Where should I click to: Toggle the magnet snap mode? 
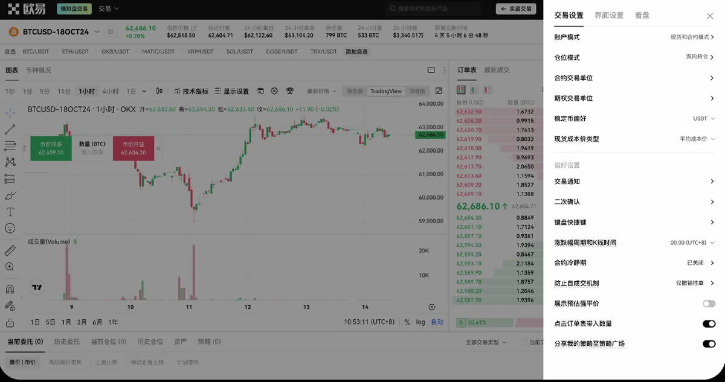pos(10,289)
